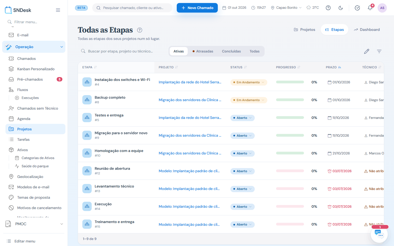Click stage icon for Reunião de abertura
Image resolution: width=394 pixels, height=246 pixels.
point(87,171)
